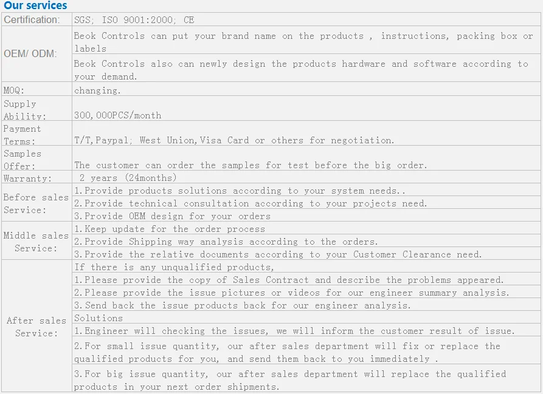Select the 'Payment Terms:' label
The image size is (543, 394).
pos(22,135)
